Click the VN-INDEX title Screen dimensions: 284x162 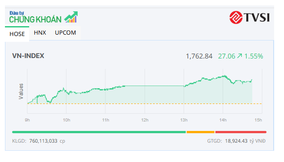click(28, 56)
